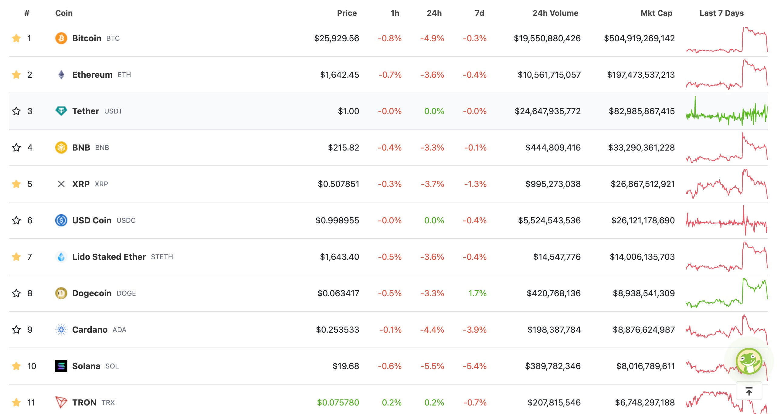View Bitcoin's 7-day sparkline chart

(x=727, y=40)
